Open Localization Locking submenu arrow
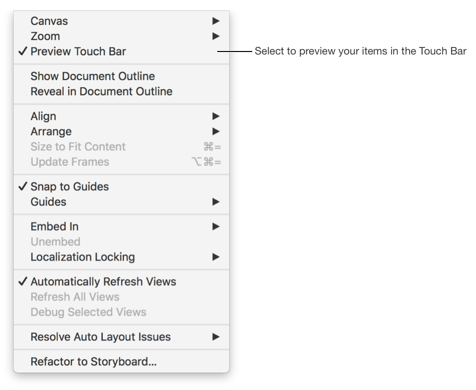Image resolution: width=476 pixels, height=390 pixels. coord(215,257)
